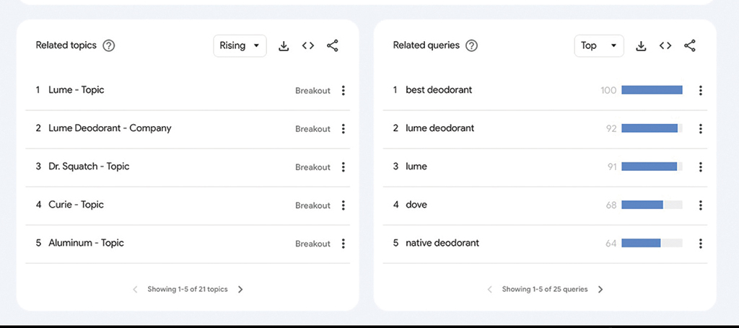The height and width of the screenshot is (328, 739).
Task: Select the native deodorant query
Action: (x=442, y=243)
